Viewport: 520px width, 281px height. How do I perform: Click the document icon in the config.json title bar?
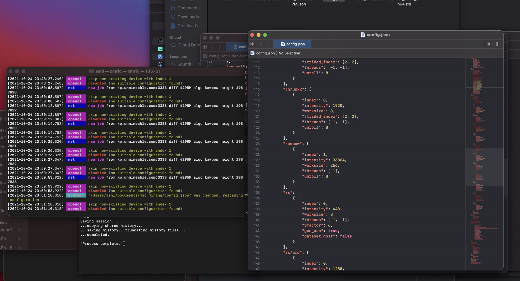click(363, 35)
